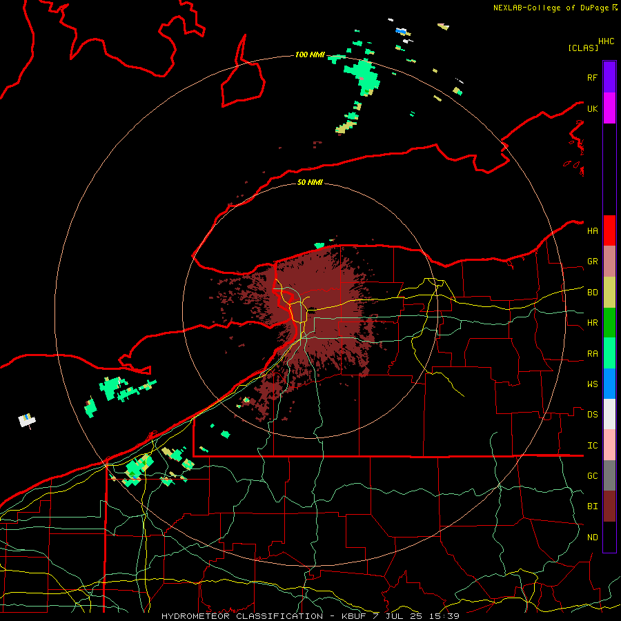Click the WS legend label
This screenshot has width=621, height=621.
[592, 384]
